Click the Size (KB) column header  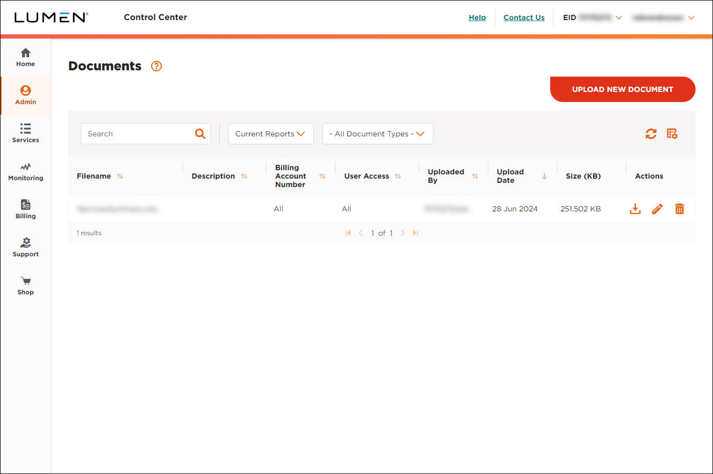coord(583,176)
